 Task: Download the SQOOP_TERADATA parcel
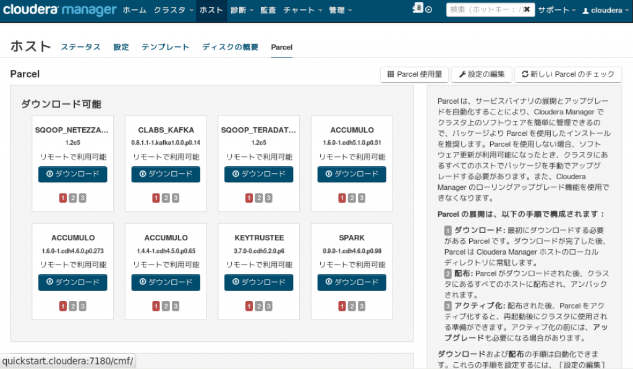(259, 174)
